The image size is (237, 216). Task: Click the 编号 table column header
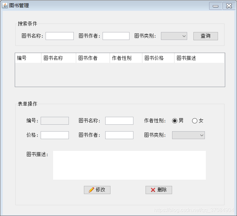[x=28, y=58]
